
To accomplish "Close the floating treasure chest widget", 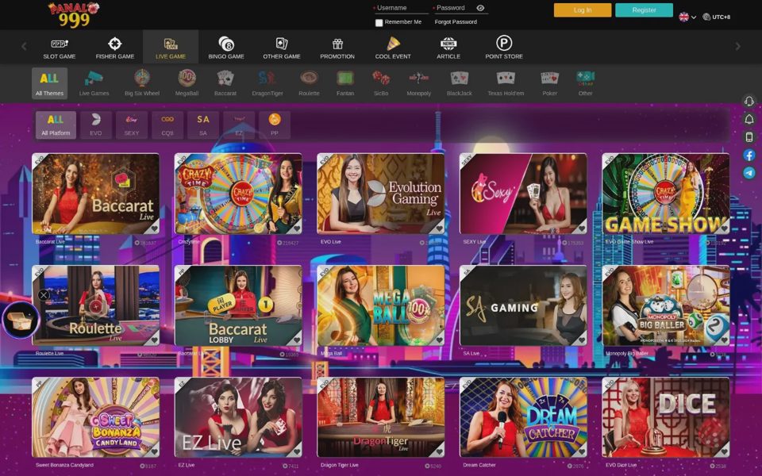I will point(44,295).
